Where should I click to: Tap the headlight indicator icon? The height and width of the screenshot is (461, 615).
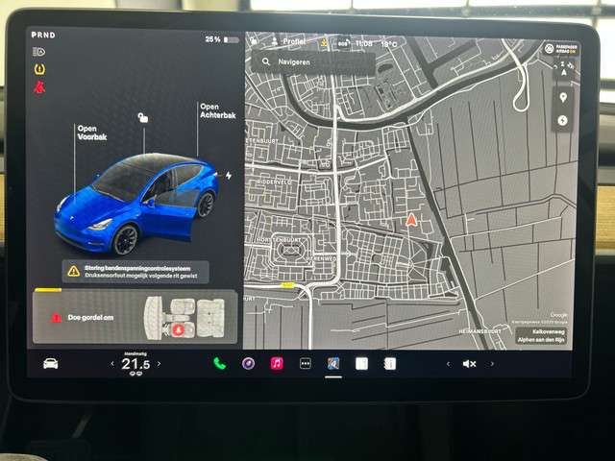38,52
